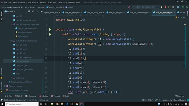Screen dimensions: 189x106
Task: Select cwh_89_collections in project tree
Action: 23,57
